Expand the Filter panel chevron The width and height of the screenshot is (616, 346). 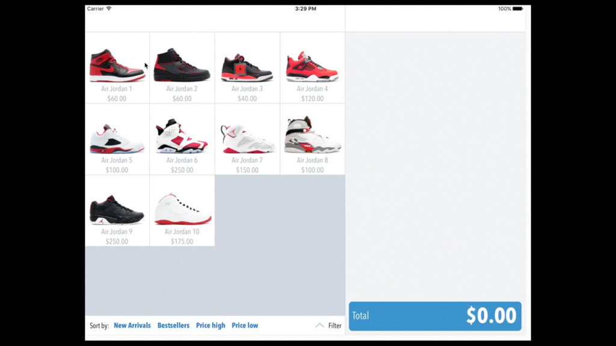[320, 326]
